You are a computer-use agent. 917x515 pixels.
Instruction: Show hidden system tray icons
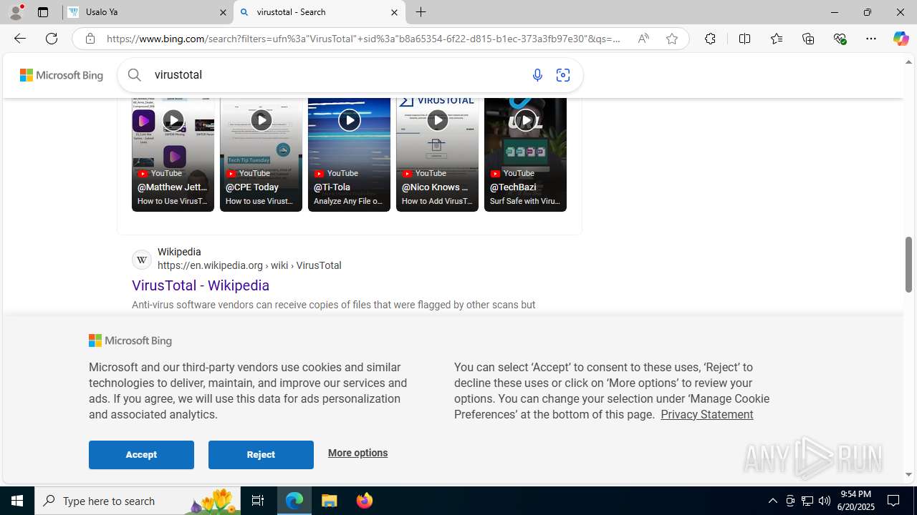[772, 501]
